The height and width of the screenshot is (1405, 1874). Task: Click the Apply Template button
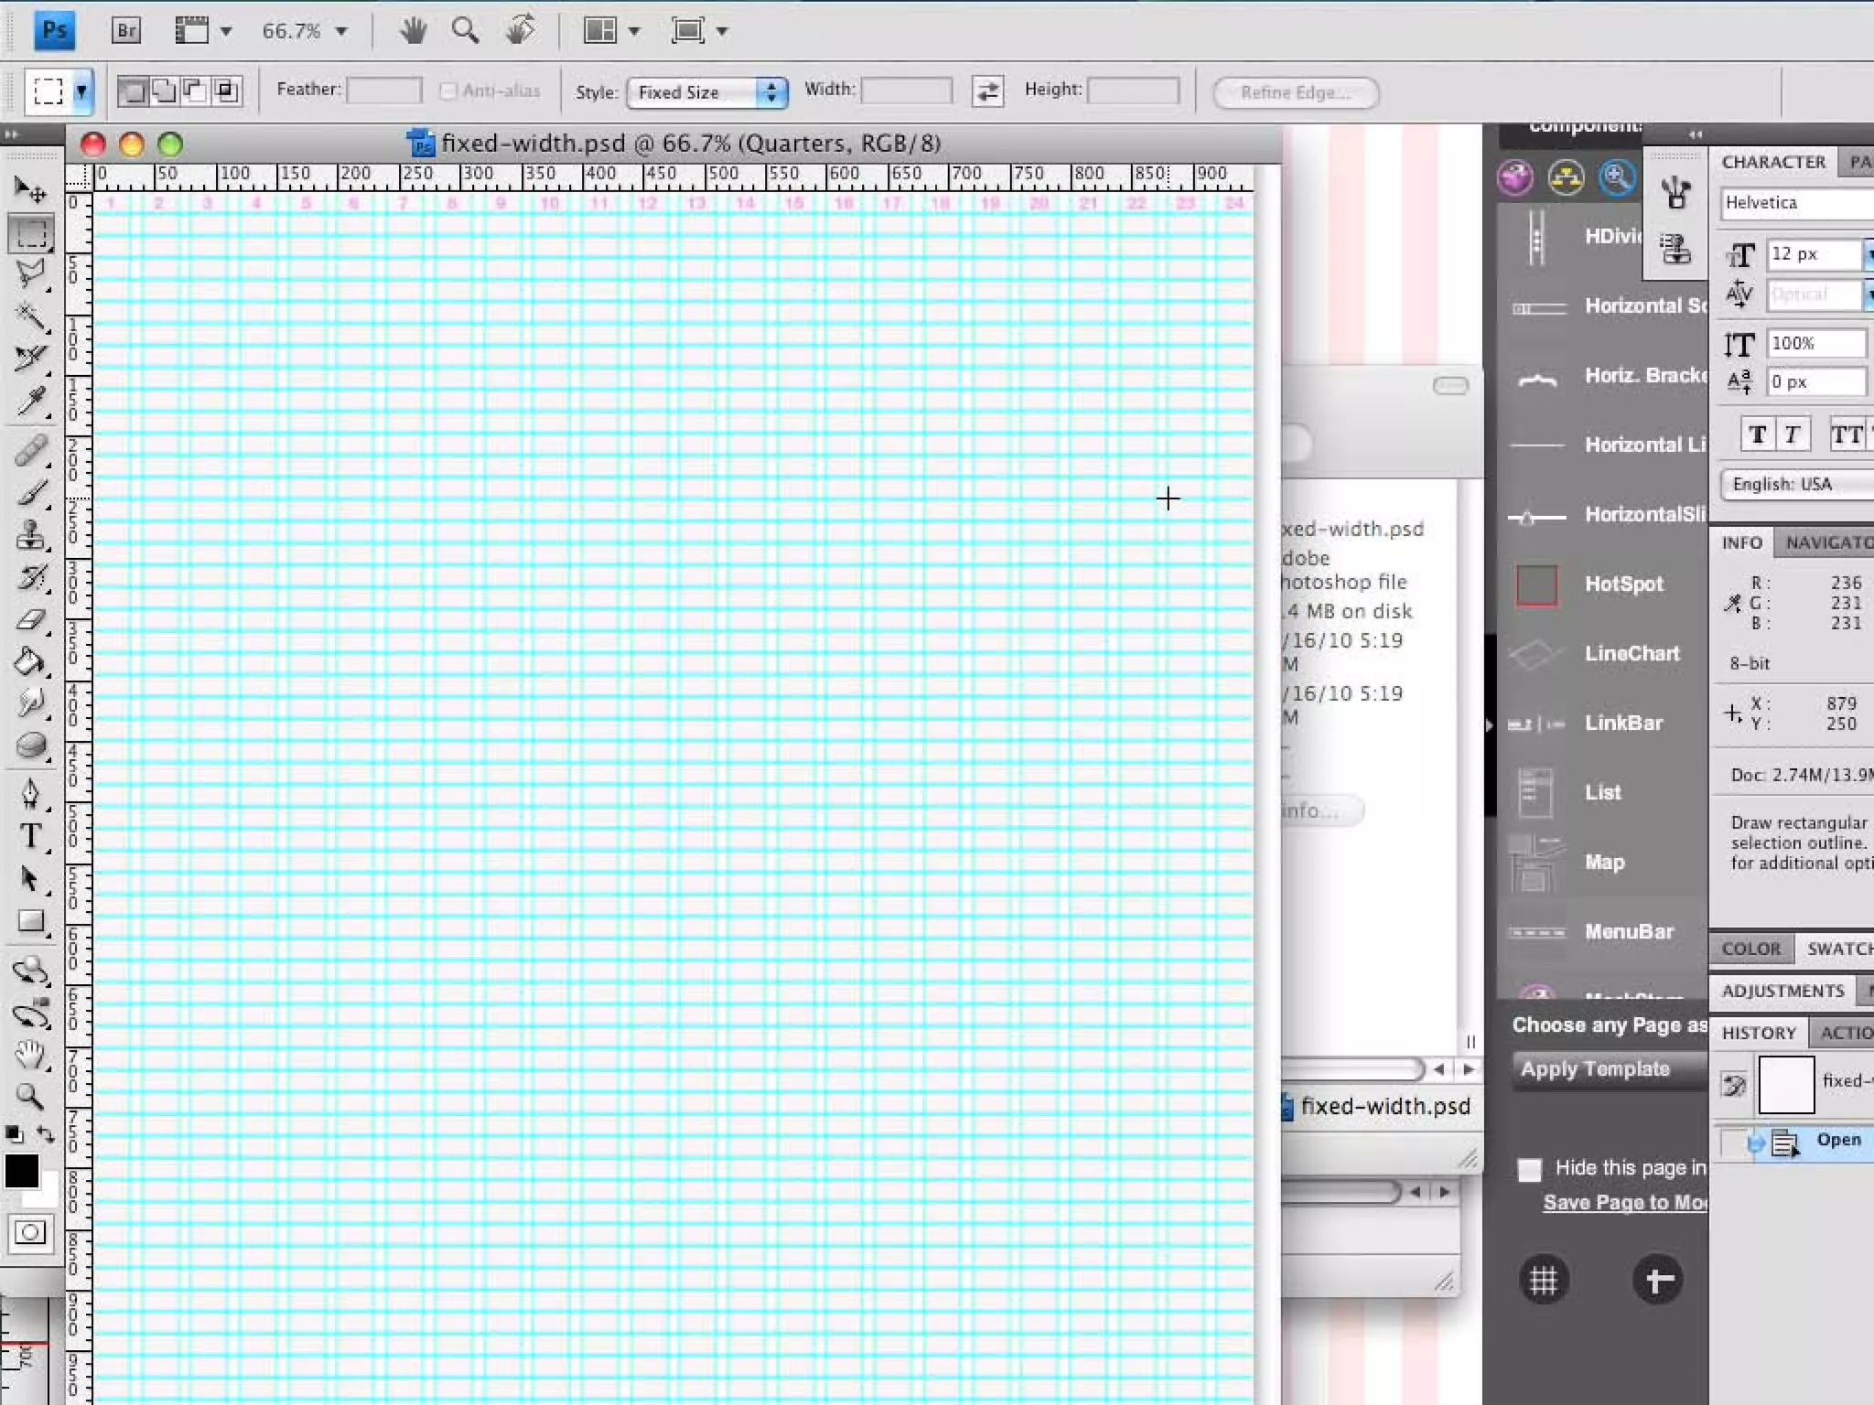(x=1596, y=1068)
